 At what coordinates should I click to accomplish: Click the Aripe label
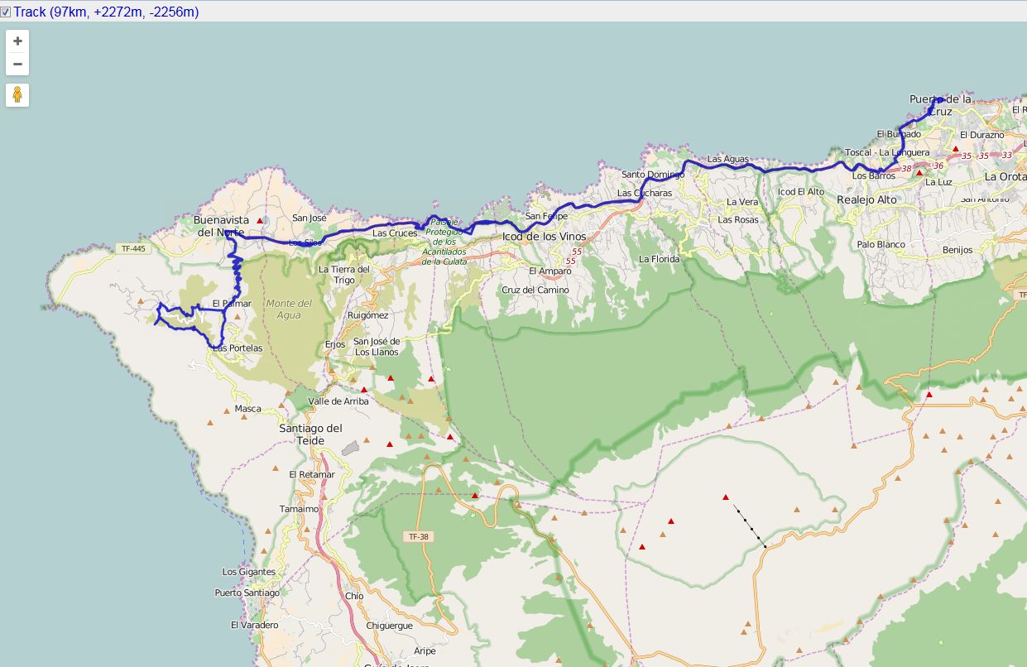(x=425, y=651)
